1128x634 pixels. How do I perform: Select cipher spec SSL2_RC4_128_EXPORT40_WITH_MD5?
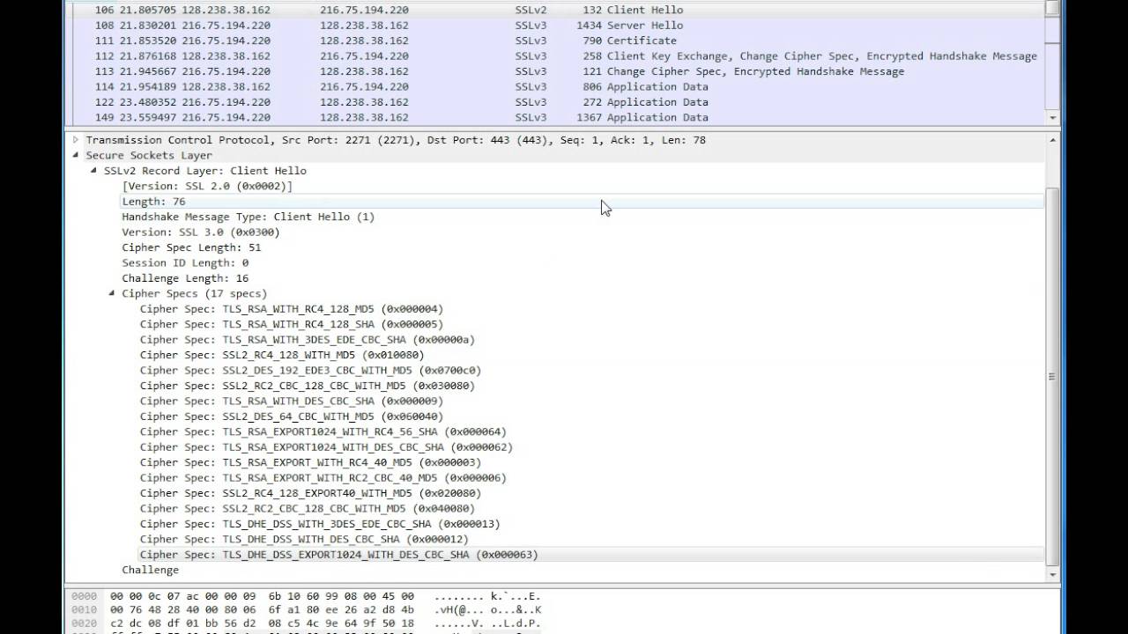tap(310, 493)
